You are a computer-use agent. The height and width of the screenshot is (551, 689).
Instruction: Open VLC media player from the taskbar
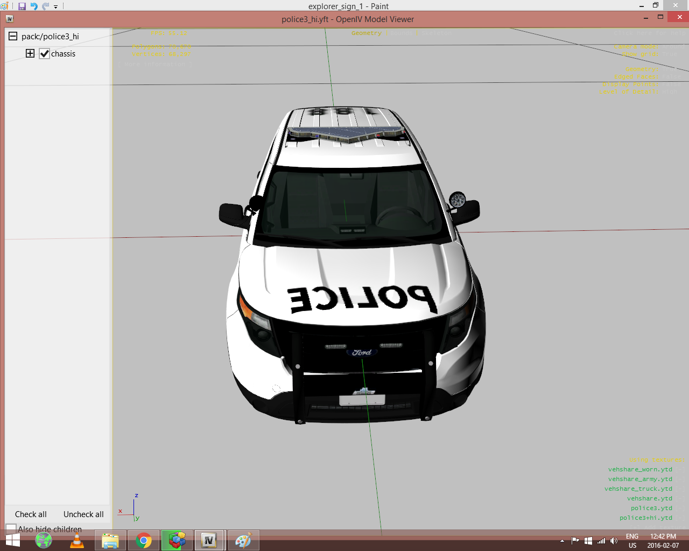coord(77,540)
